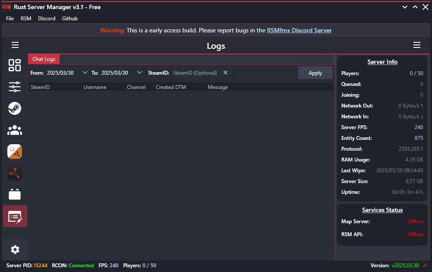Open the dashboard grid icon in sidebar
Image resolution: width=432 pixels, height=272 pixels.
(x=15, y=65)
